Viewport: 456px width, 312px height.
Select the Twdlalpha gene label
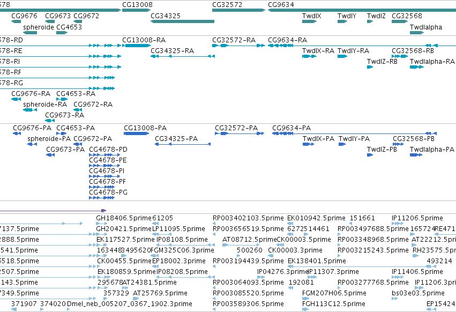tap(426, 27)
